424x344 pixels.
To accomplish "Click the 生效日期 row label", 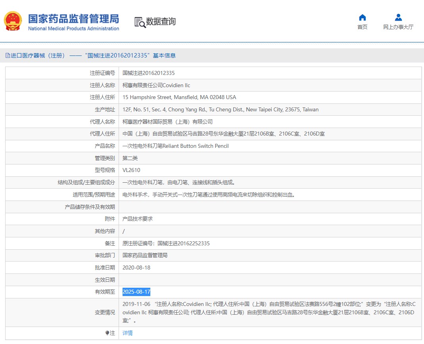I will tap(105, 280).
